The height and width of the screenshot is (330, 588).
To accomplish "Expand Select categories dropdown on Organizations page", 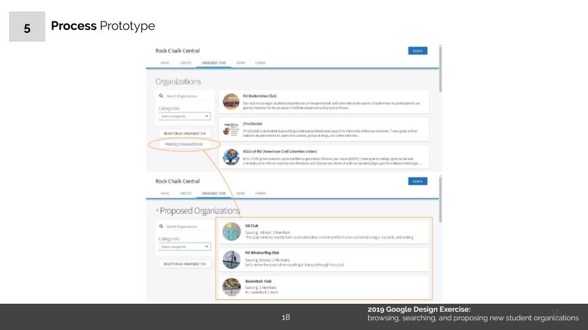I will [x=184, y=116].
